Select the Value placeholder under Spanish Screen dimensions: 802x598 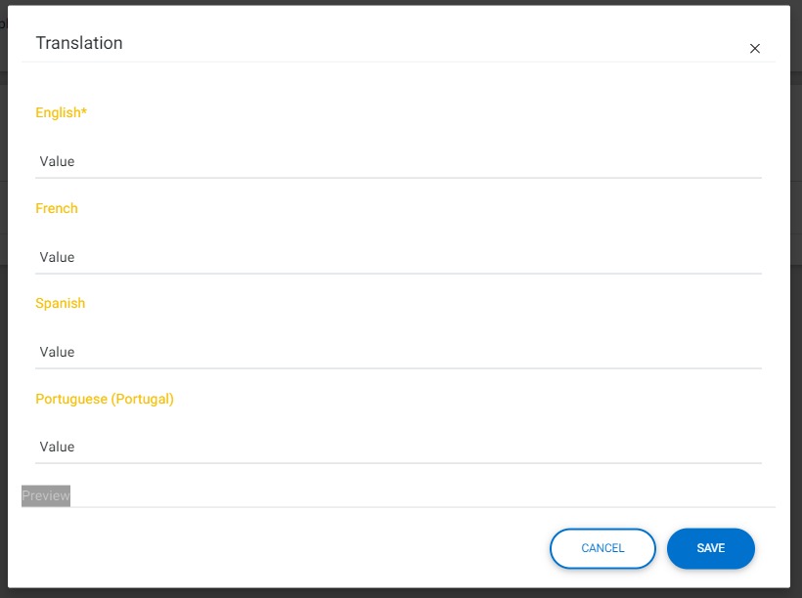coord(57,352)
